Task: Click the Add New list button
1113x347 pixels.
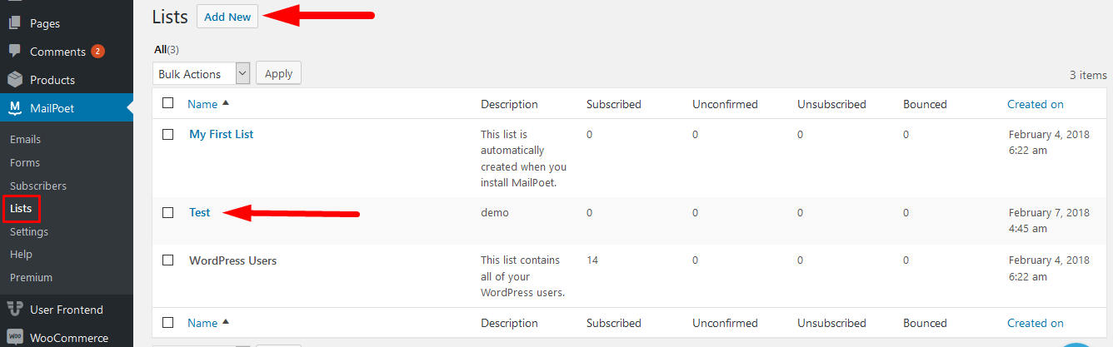Action: coord(227,17)
